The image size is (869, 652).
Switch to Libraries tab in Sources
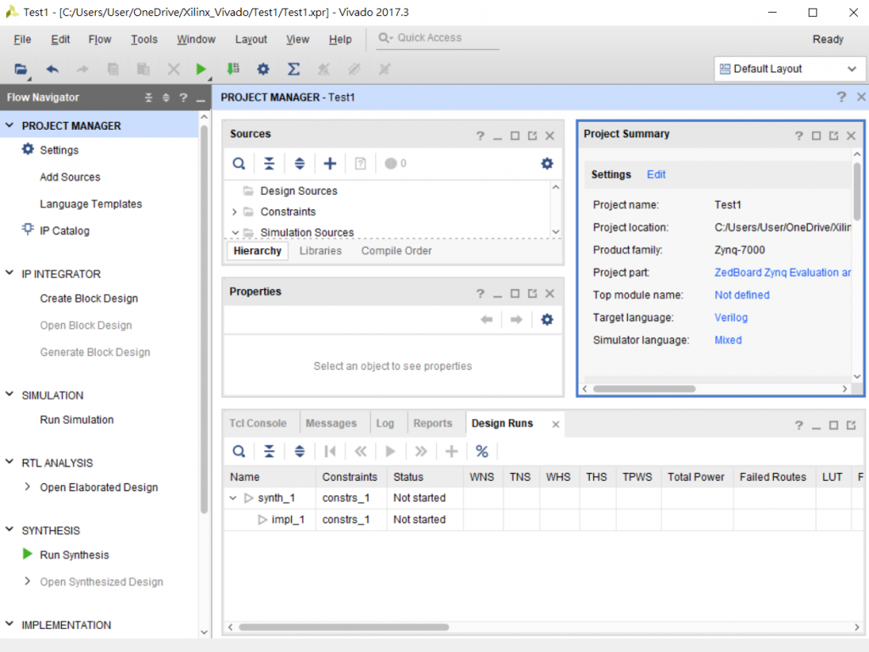tap(320, 251)
